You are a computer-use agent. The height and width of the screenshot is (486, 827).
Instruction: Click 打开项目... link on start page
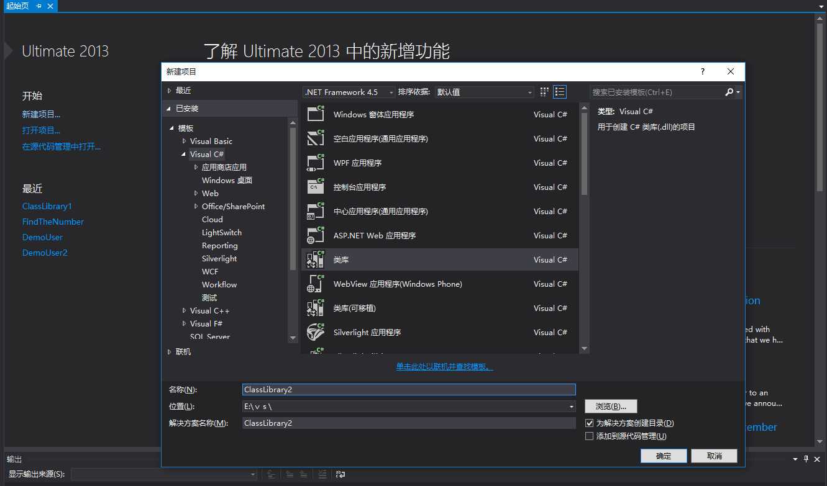[x=42, y=130]
